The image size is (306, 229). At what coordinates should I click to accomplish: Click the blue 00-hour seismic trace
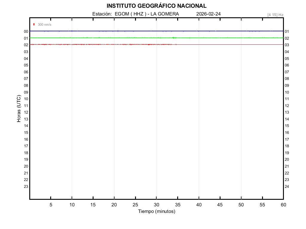pyautogui.click(x=120, y=31)
